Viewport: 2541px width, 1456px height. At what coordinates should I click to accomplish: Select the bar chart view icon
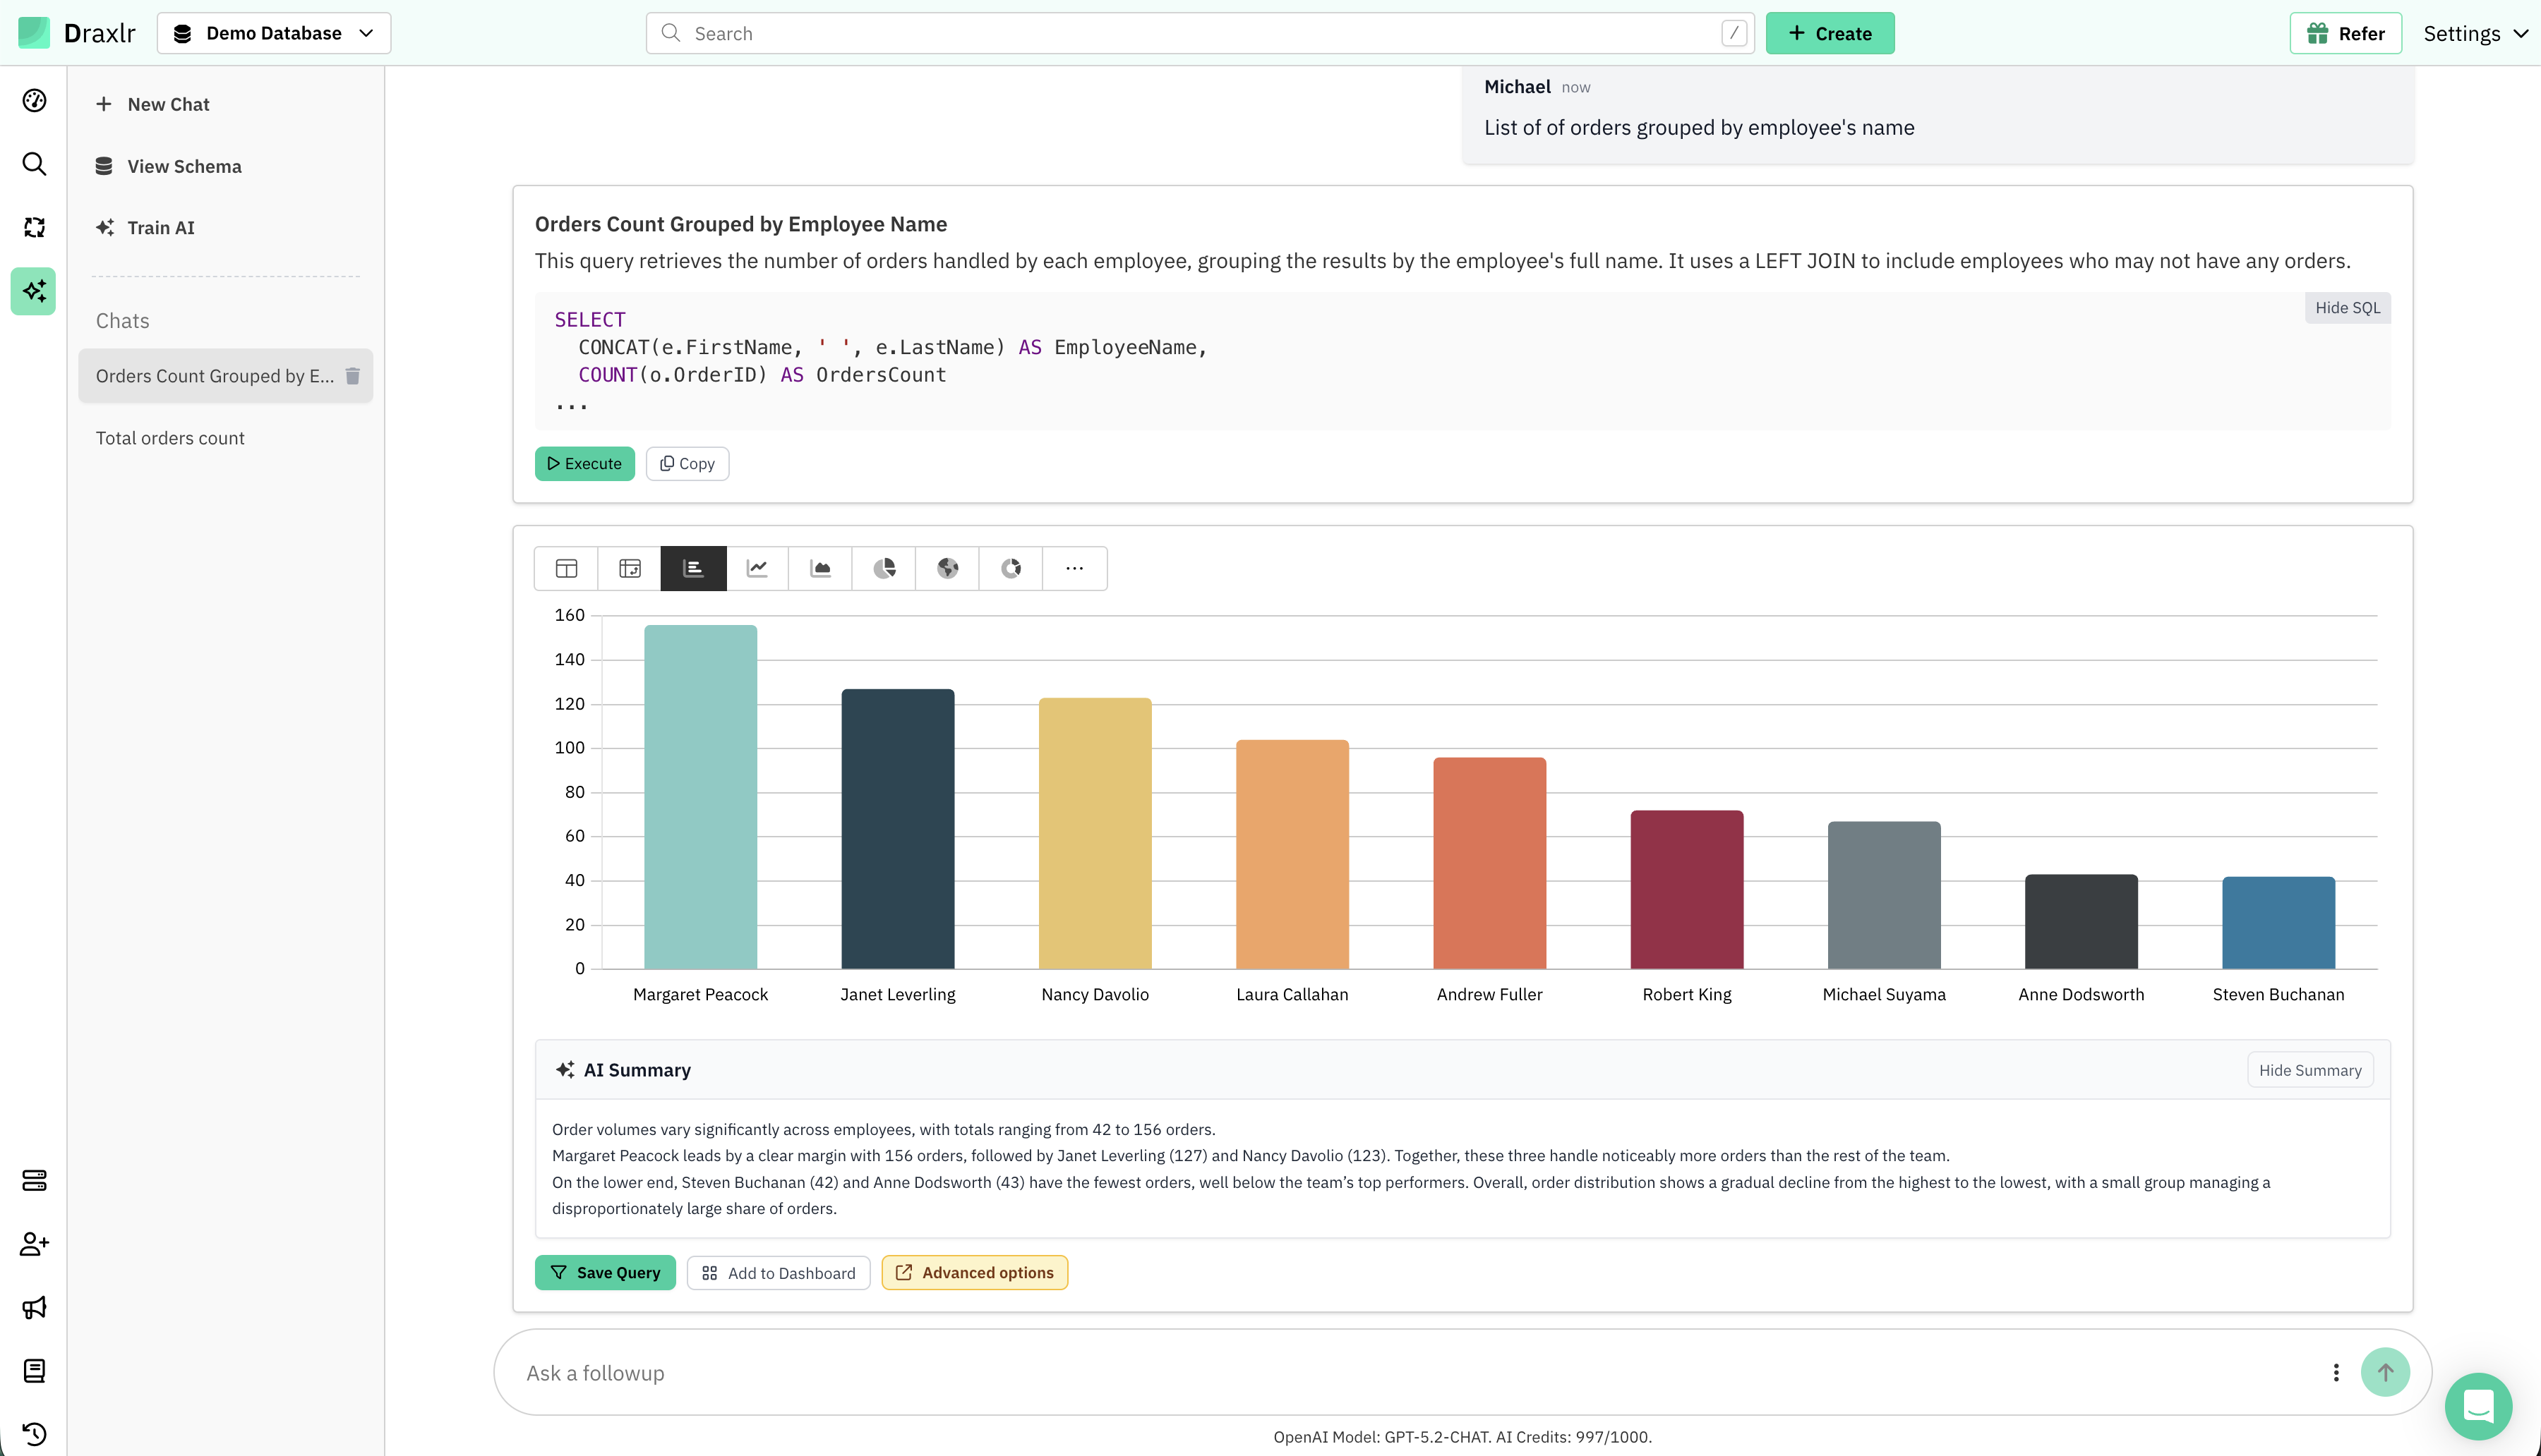click(693, 568)
